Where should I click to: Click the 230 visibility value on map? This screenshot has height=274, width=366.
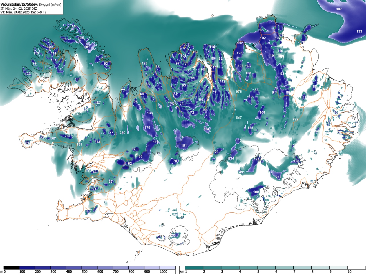click(122, 133)
